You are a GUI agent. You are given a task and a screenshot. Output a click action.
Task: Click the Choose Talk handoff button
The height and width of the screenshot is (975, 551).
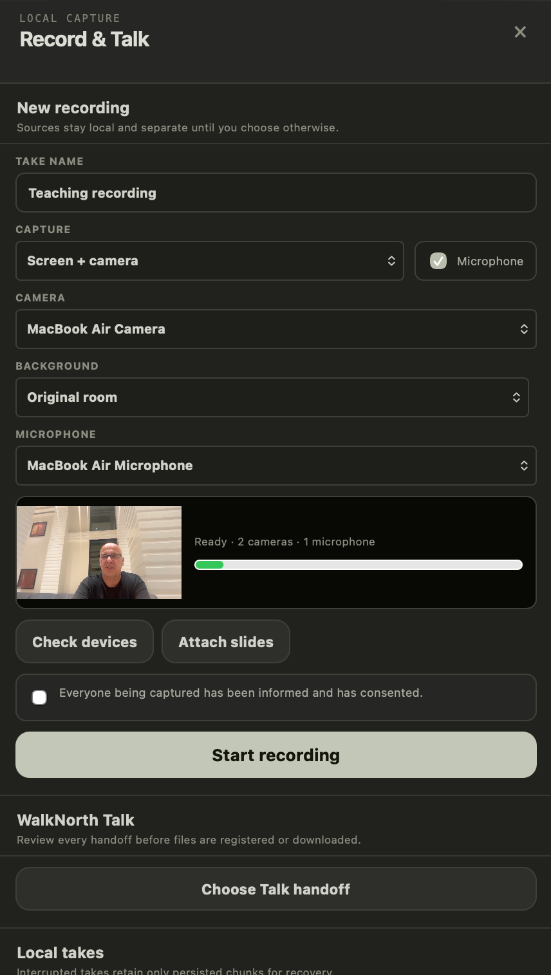pyautogui.click(x=275, y=889)
